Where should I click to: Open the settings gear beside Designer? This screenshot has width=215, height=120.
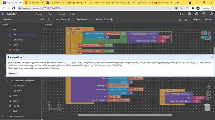(x=186, y=20)
